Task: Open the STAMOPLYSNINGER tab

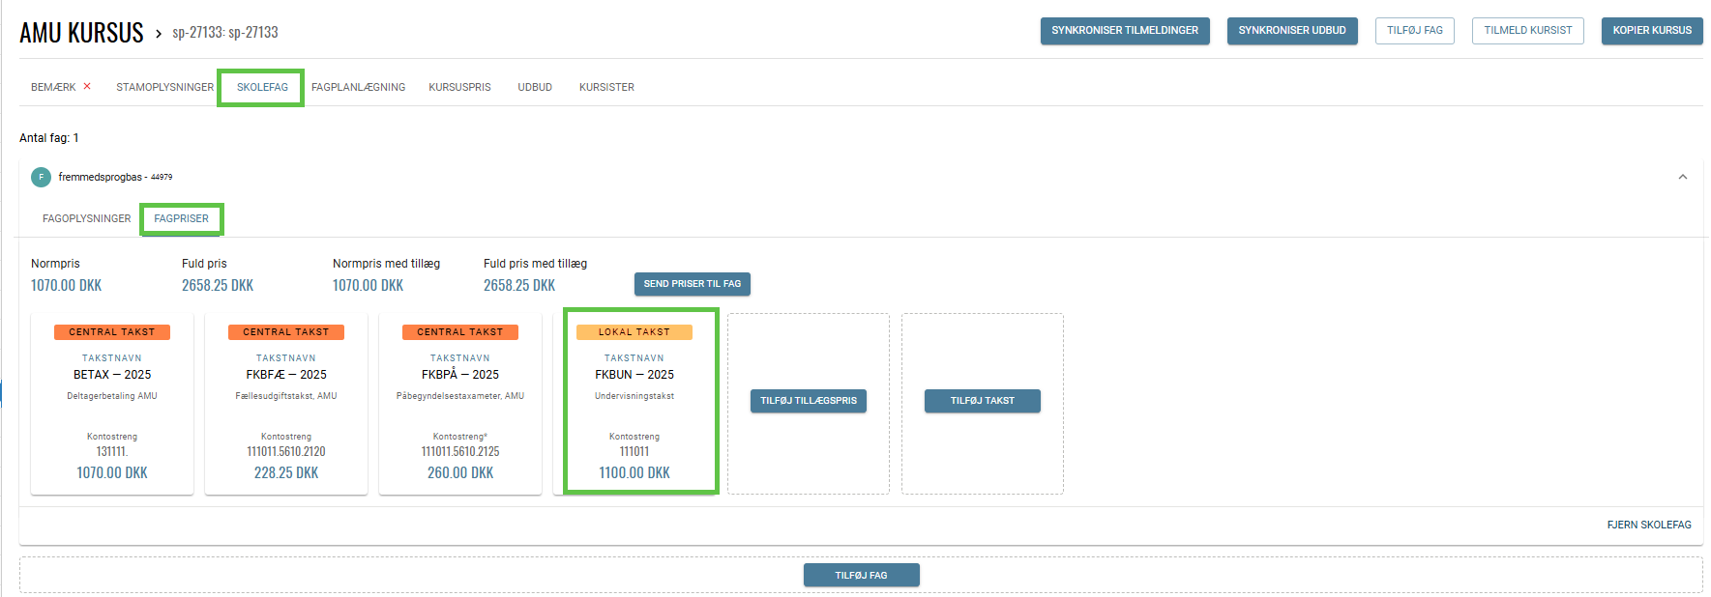Action: click(x=164, y=87)
